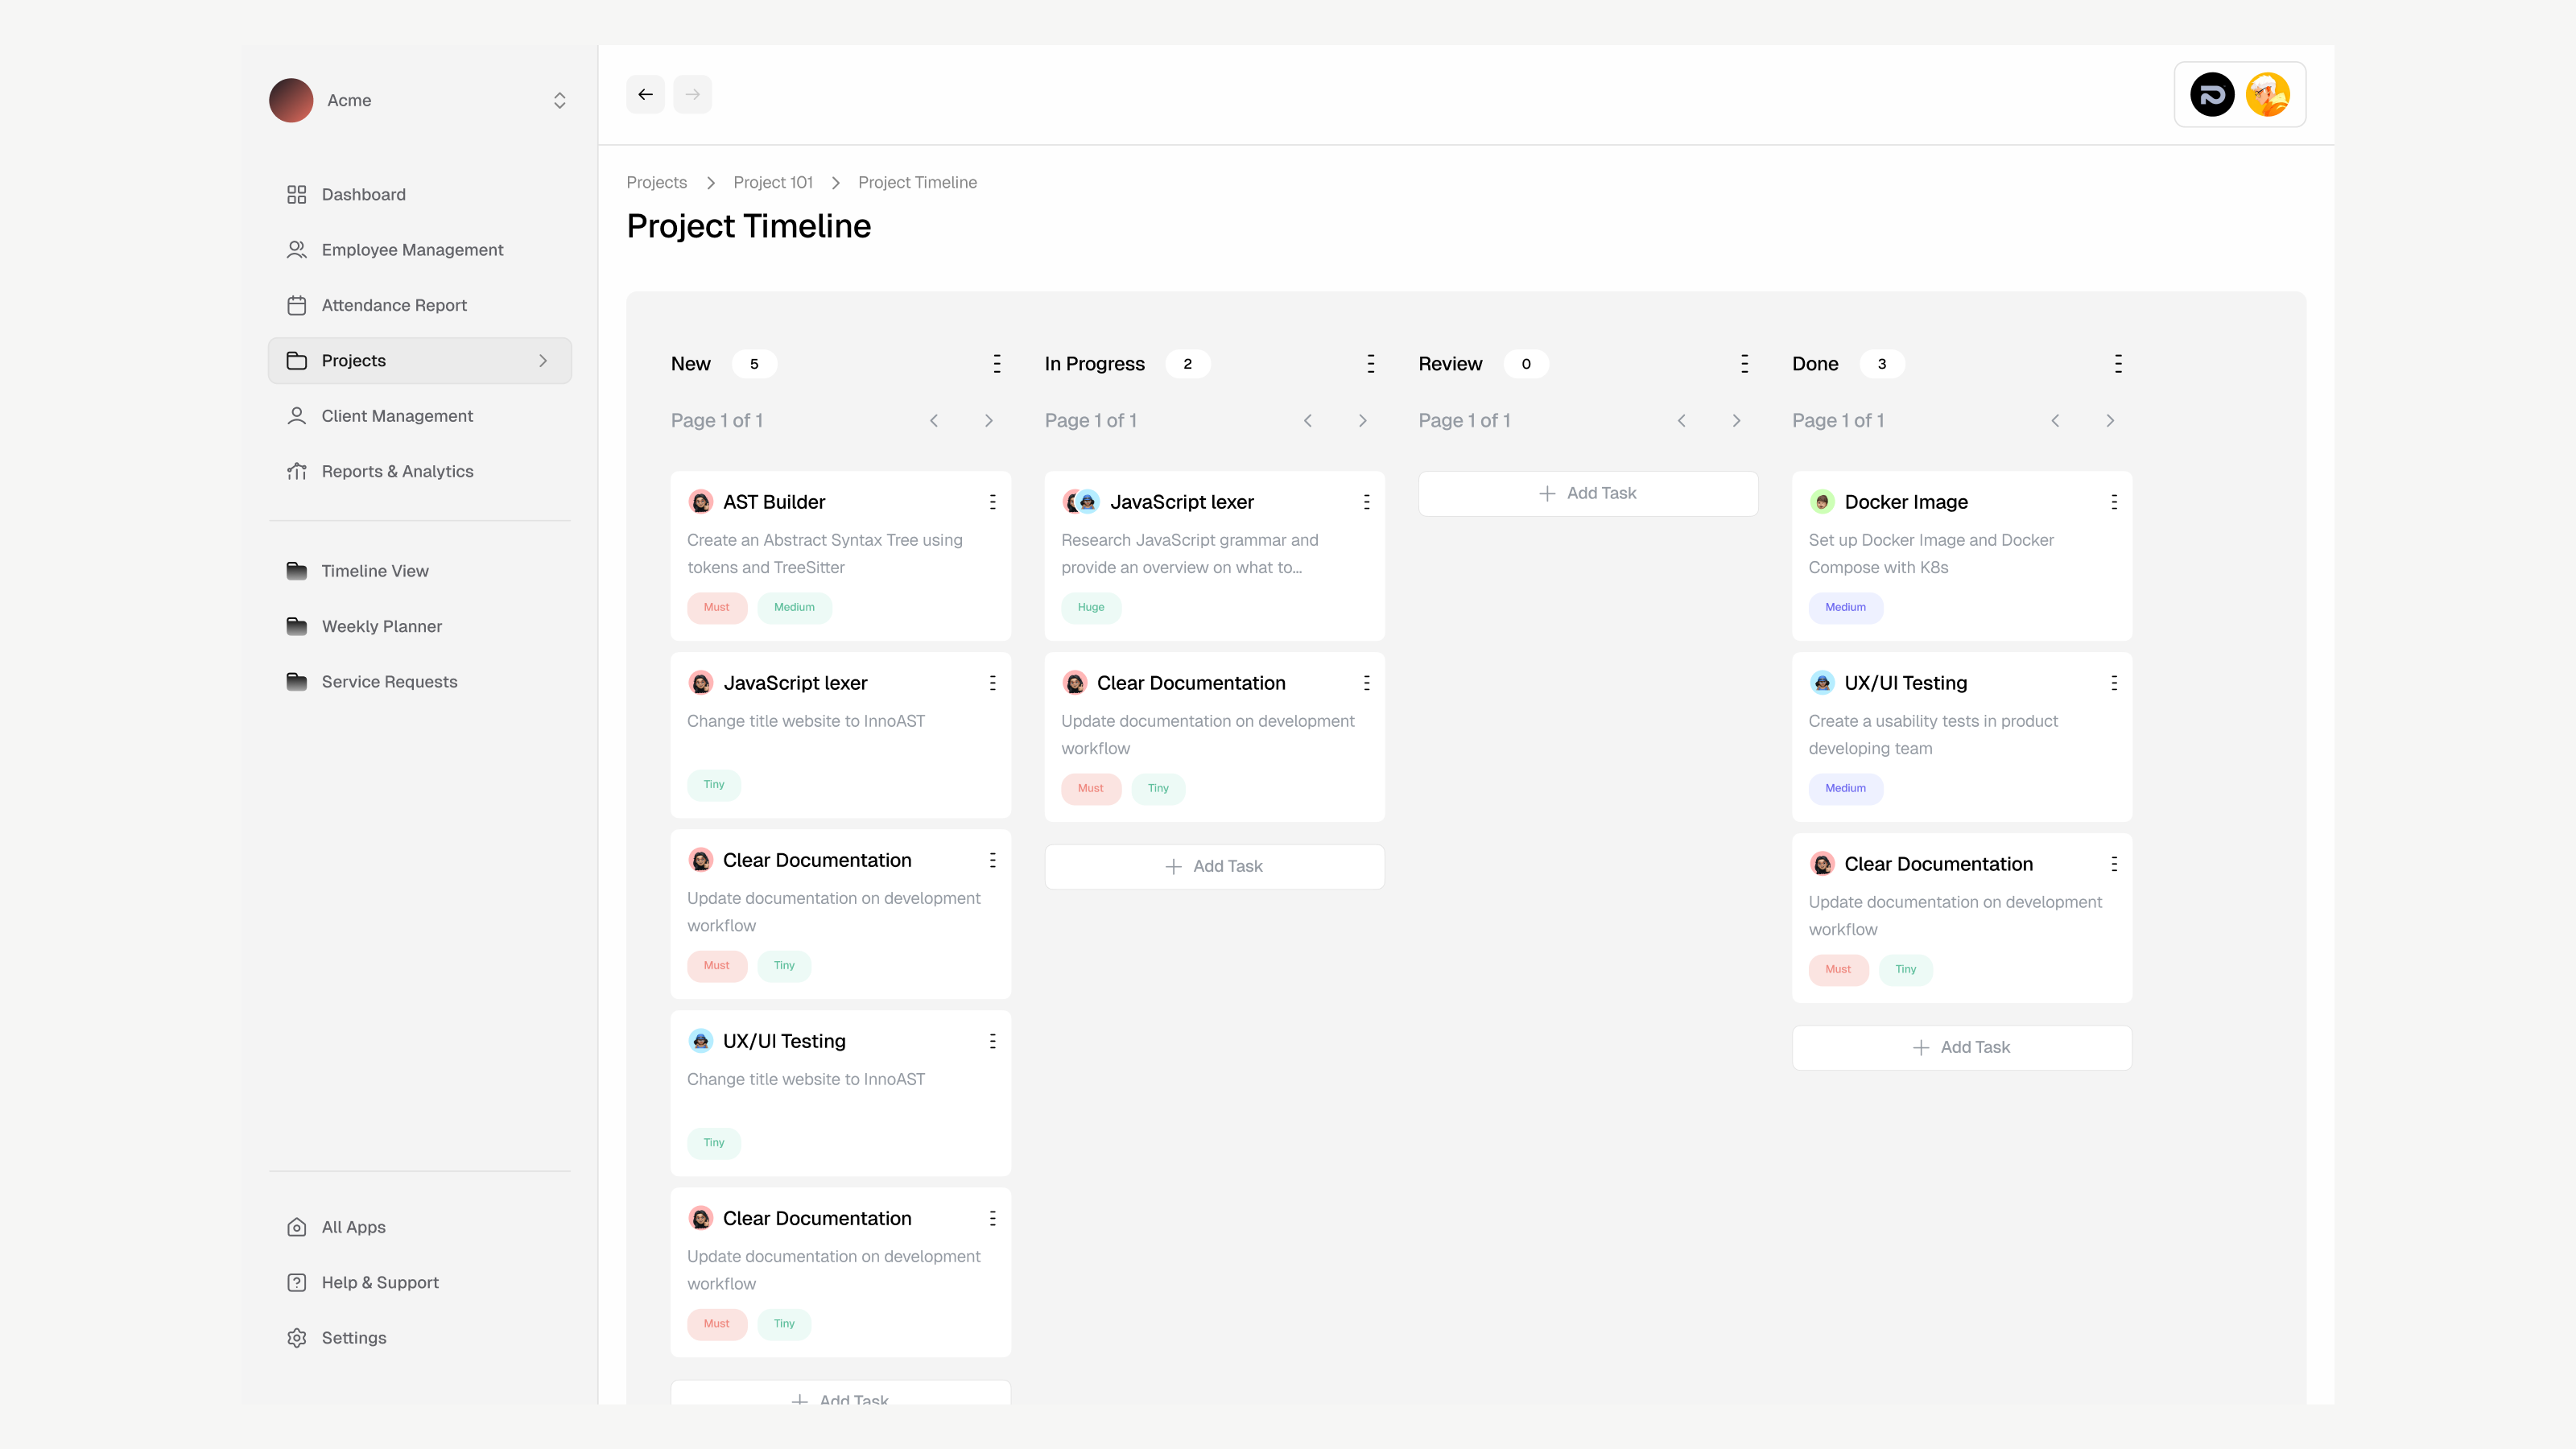Click the Huge tag on JavaScript lexer
The image size is (2576, 1449).
(x=1090, y=607)
